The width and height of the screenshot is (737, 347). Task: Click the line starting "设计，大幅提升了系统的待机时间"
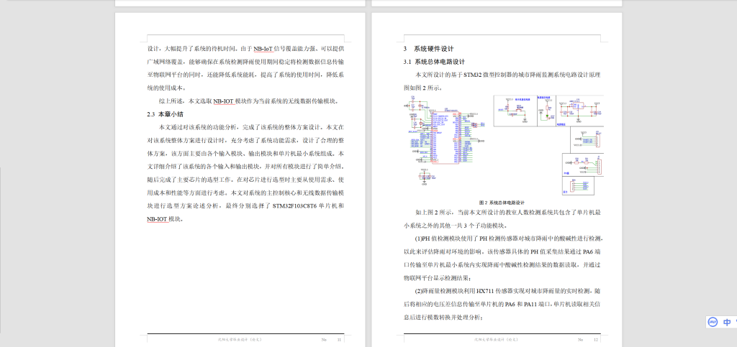pyautogui.click(x=246, y=48)
